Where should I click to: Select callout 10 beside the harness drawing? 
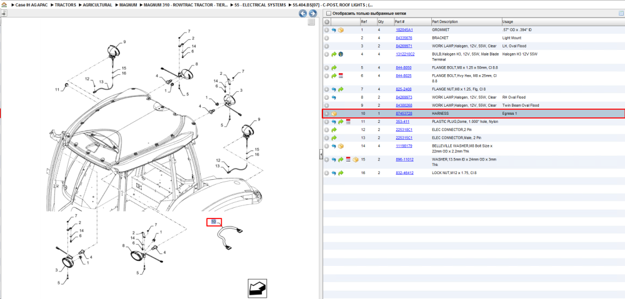(214, 222)
